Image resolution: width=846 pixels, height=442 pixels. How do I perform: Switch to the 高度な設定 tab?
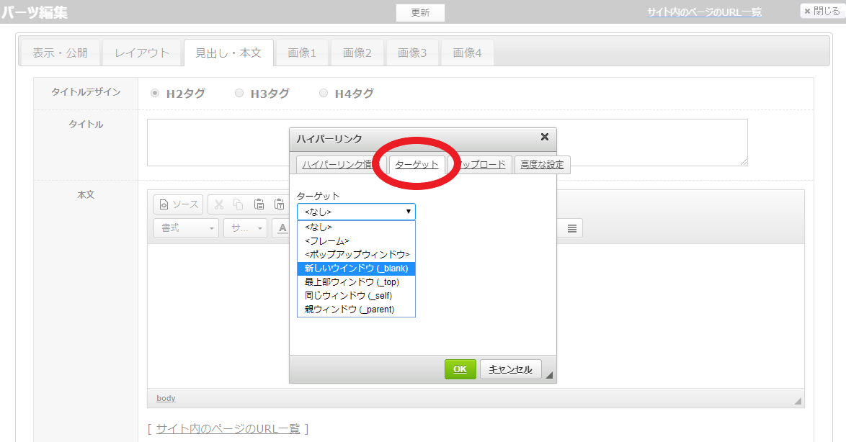tap(542, 164)
